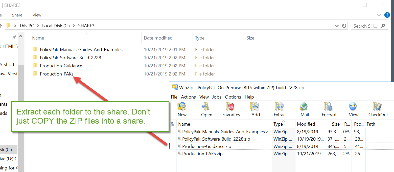394x172 pixels.
Task: Click the WinZip title bar app icon
Action: (175, 87)
